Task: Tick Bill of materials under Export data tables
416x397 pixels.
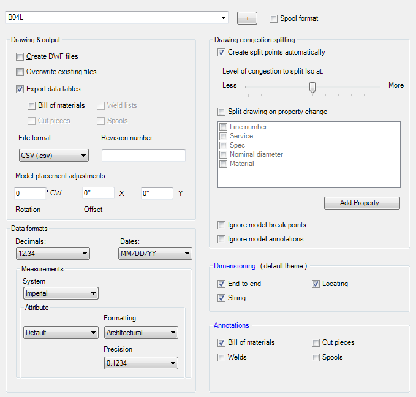Action: click(x=32, y=105)
